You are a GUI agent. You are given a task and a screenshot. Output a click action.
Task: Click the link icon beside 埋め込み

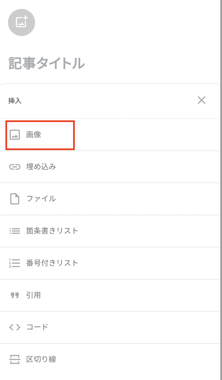click(x=15, y=167)
